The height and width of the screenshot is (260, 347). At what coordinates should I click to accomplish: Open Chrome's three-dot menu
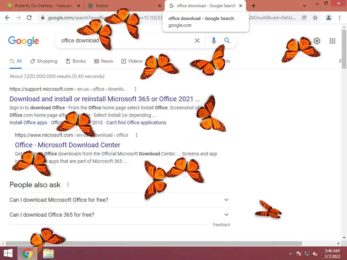tap(340, 18)
